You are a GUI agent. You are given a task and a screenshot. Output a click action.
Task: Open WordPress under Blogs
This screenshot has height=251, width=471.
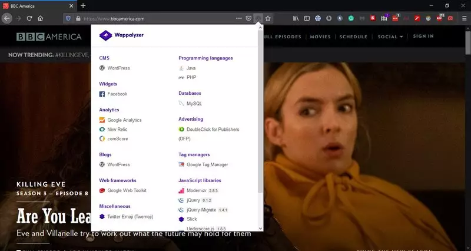(114, 164)
